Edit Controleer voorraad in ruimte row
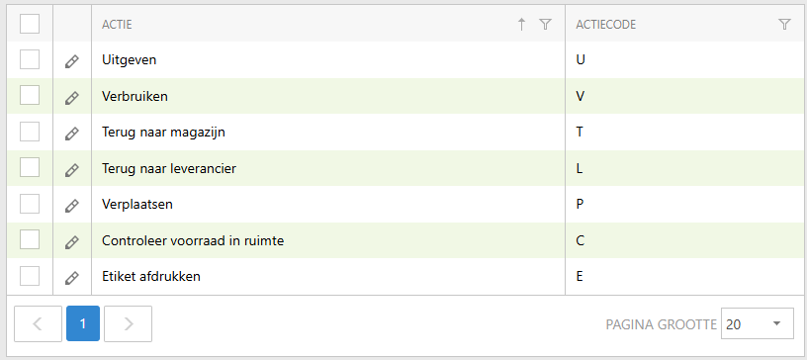807x360 pixels. (72, 241)
